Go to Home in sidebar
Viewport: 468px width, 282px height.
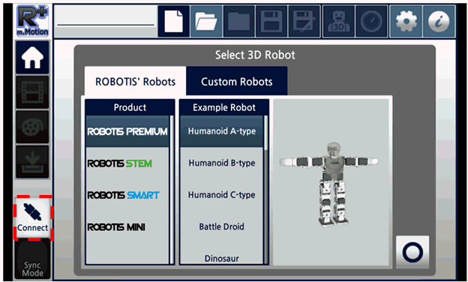(32, 57)
